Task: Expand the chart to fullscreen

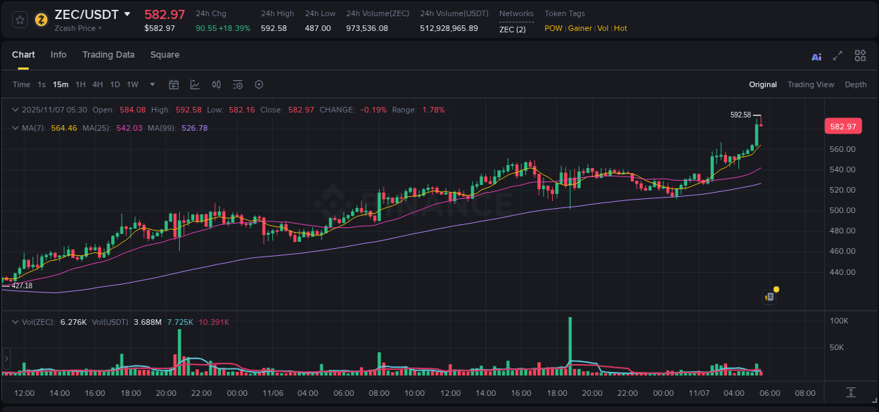Action: pos(837,56)
